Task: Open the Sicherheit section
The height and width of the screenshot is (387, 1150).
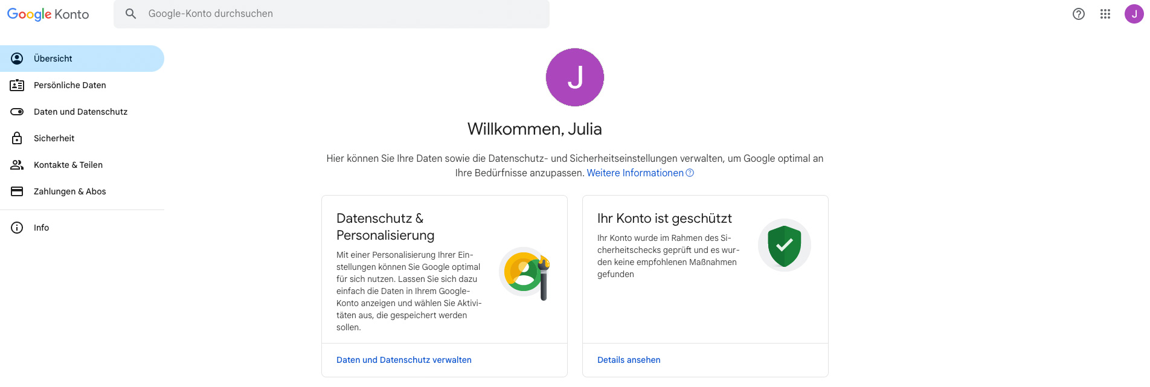Action: pos(82,138)
